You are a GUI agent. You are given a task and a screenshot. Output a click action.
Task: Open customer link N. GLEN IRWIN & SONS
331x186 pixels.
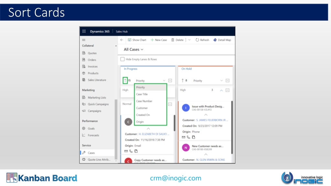210,160
